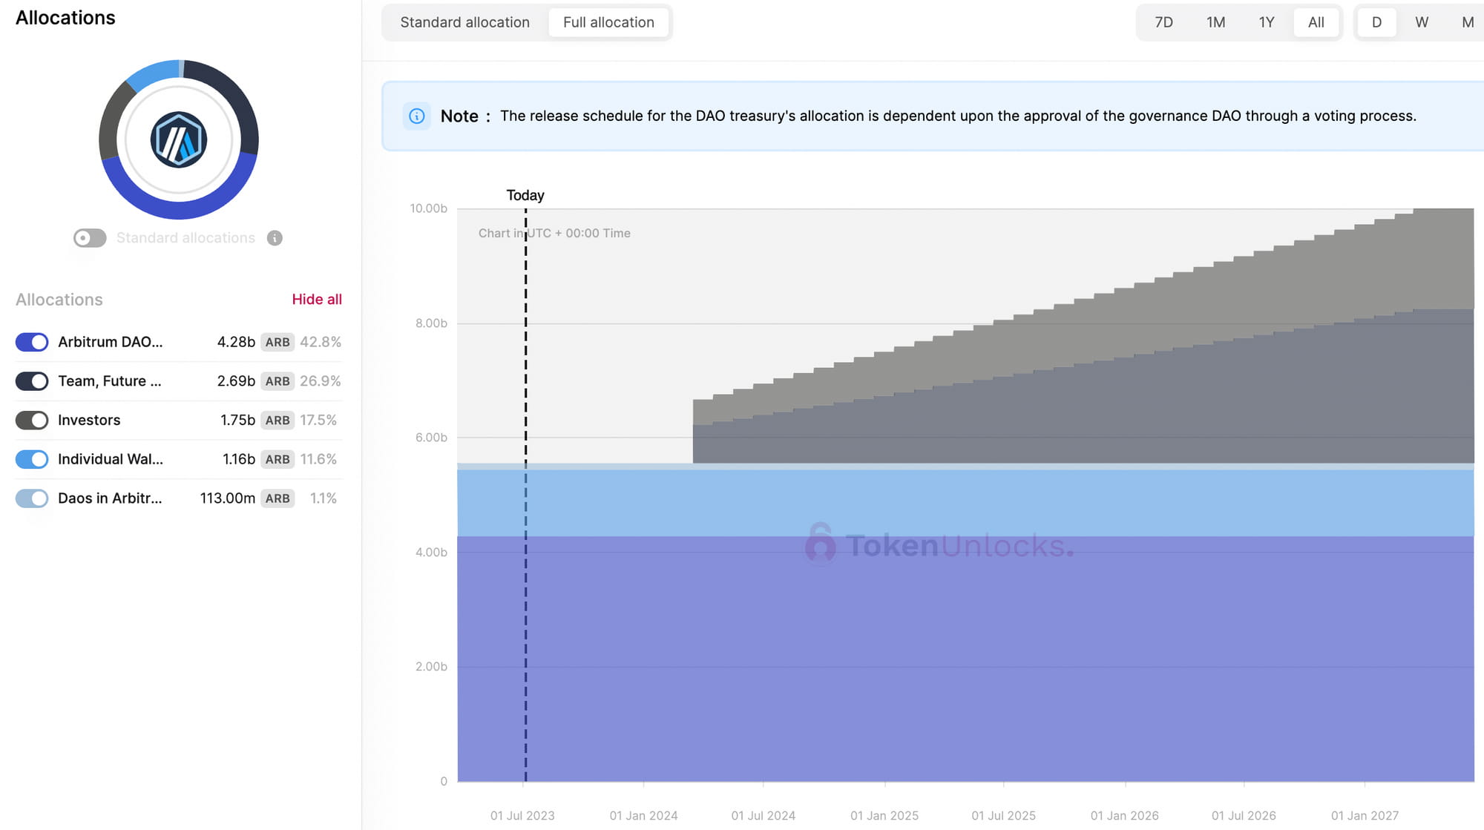Switch to Standard allocation tab
The height and width of the screenshot is (830, 1484).
464,22
